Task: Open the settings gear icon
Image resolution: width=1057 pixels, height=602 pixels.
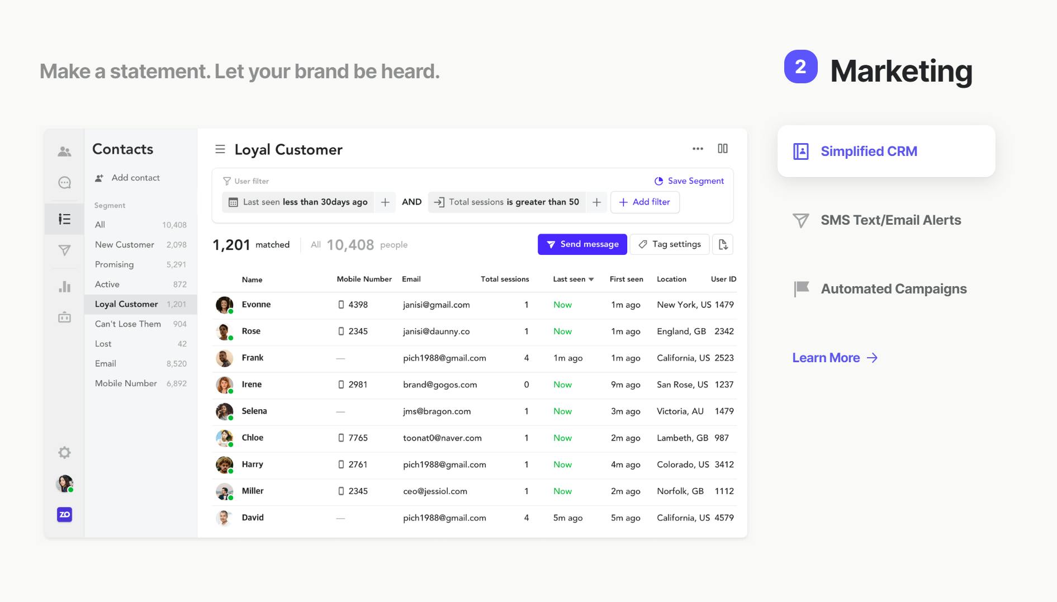Action: [x=64, y=452]
